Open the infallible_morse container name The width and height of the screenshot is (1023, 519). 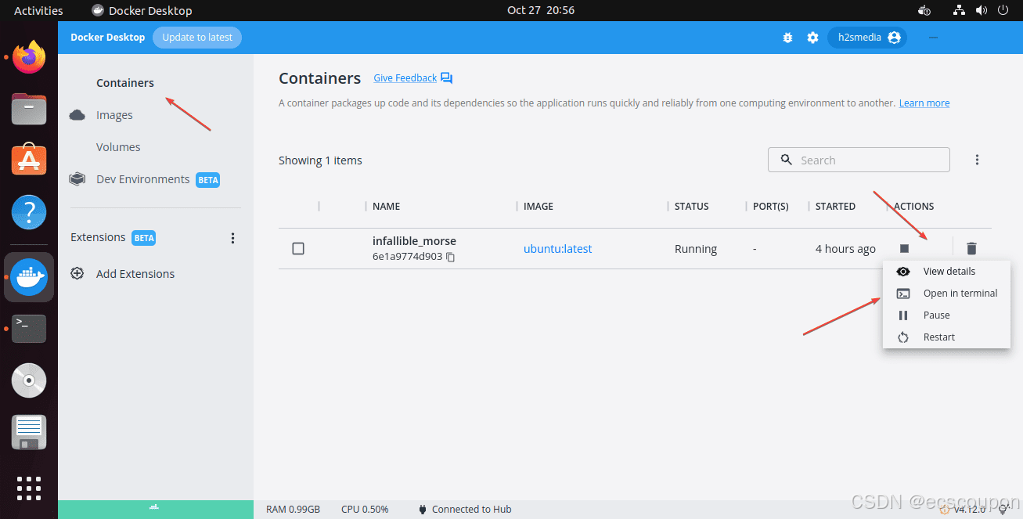click(414, 241)
